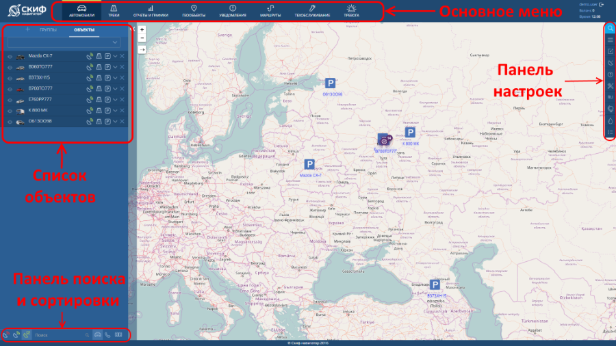Viewport: 616px width, 346px height.
Task: Click the magnifier in the search field
Action: 87,336
